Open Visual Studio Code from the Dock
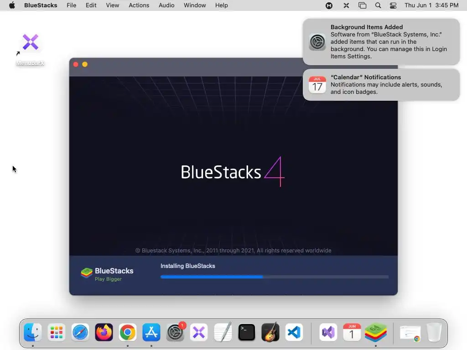Screen dimensions: 467x350 pos(294,332)
